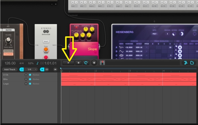Toggle the snap-to-grid button

[x=22, y=69]
